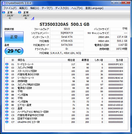
Task: Click the S.M.A.R.T., 48bit LBA, NCQ field
Action: tap(89, 53)
